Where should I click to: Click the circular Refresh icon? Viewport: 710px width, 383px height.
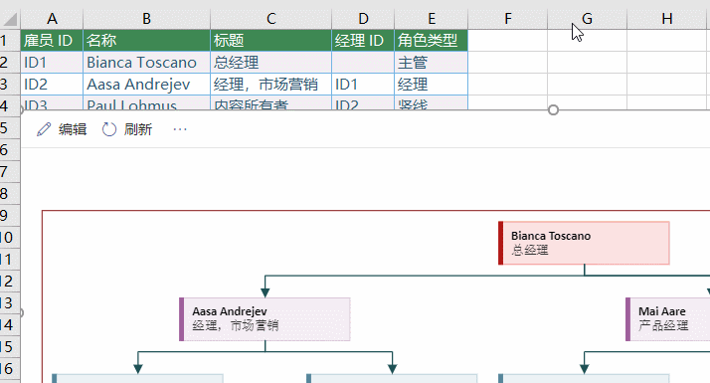109,129
